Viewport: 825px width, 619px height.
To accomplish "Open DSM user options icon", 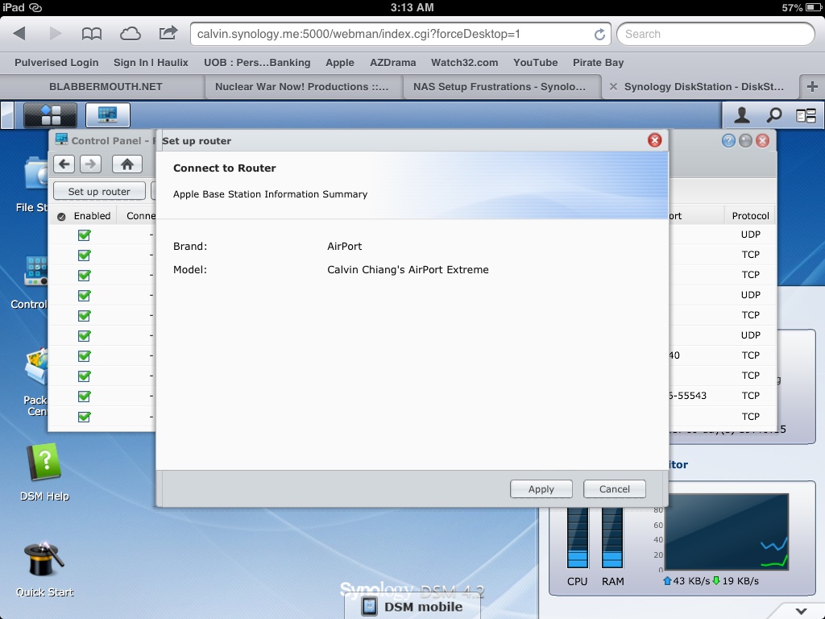I will [x=742, y=114].
